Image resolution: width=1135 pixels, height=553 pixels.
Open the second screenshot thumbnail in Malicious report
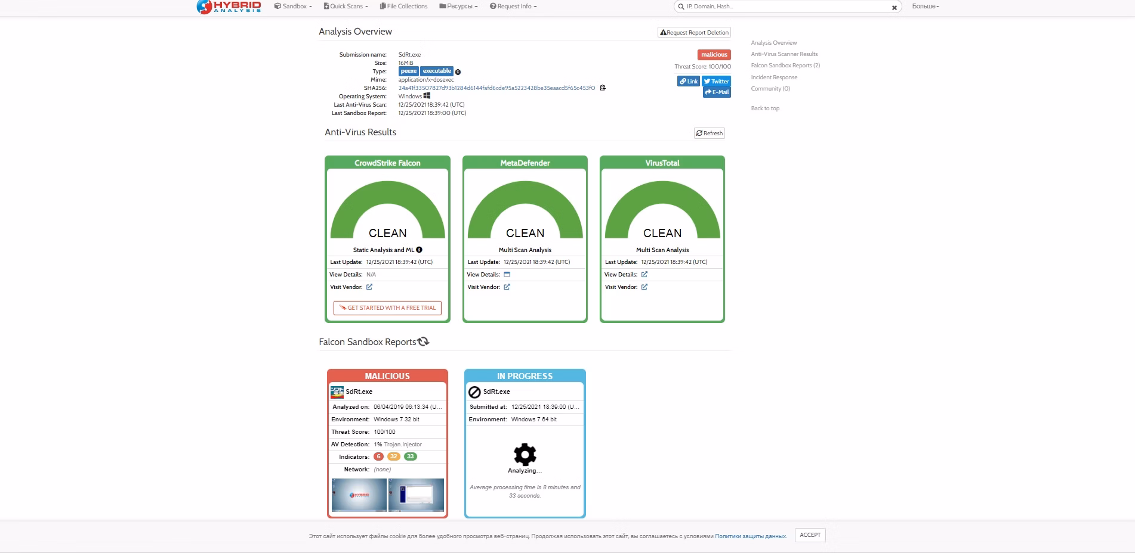coord(416,495)
